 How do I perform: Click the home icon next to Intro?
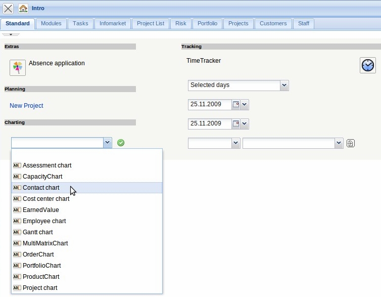click(x=23, y=9)
